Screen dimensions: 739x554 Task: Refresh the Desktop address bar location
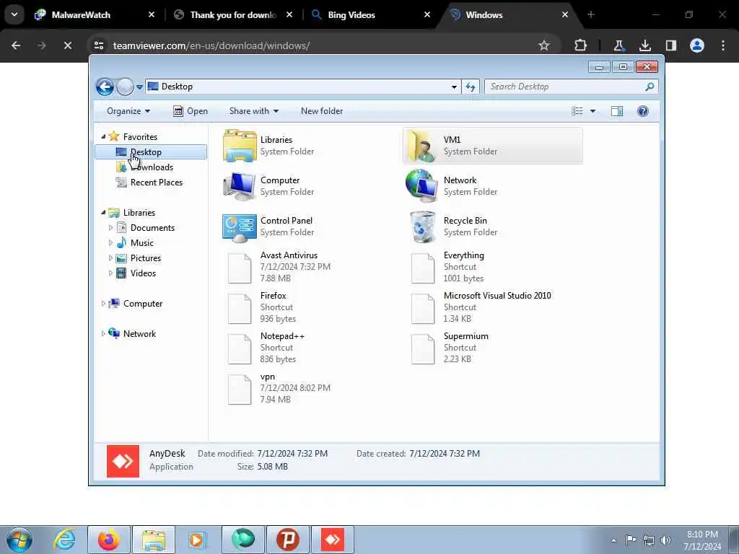(471, 87)
